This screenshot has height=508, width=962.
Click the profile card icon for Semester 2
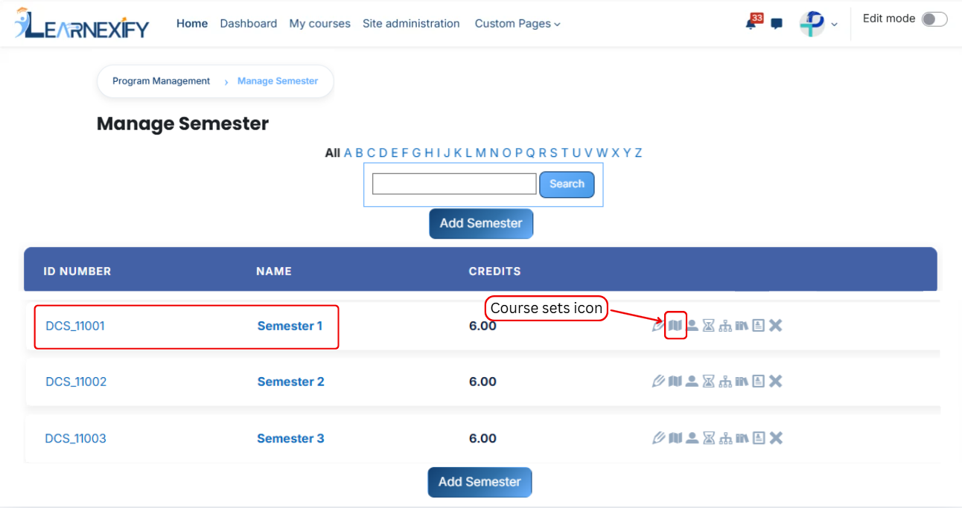(759, 382)
